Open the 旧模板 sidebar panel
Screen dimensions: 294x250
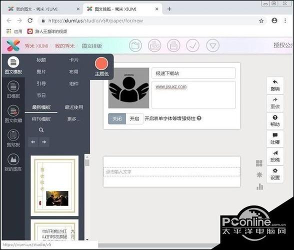point(13,89)
